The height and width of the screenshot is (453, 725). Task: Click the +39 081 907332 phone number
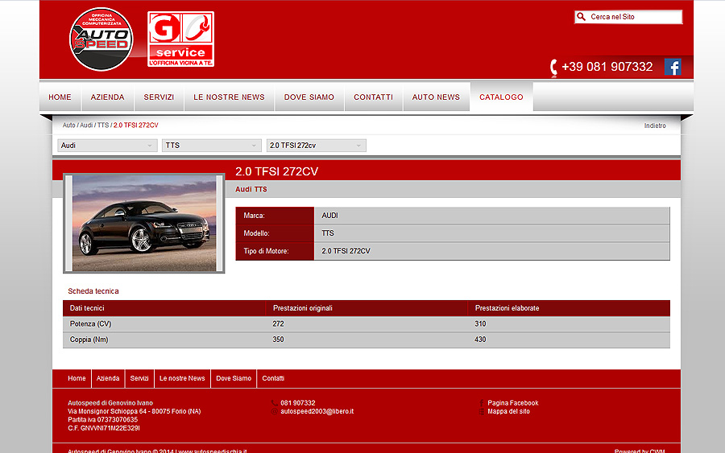[x=607, y=67]
